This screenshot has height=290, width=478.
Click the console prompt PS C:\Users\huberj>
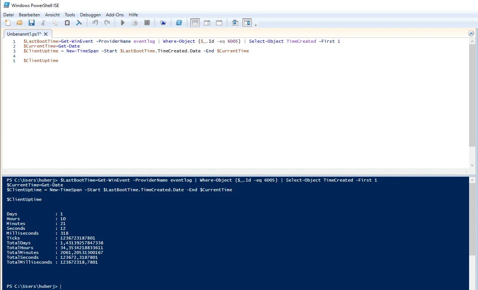coord(32,286)
